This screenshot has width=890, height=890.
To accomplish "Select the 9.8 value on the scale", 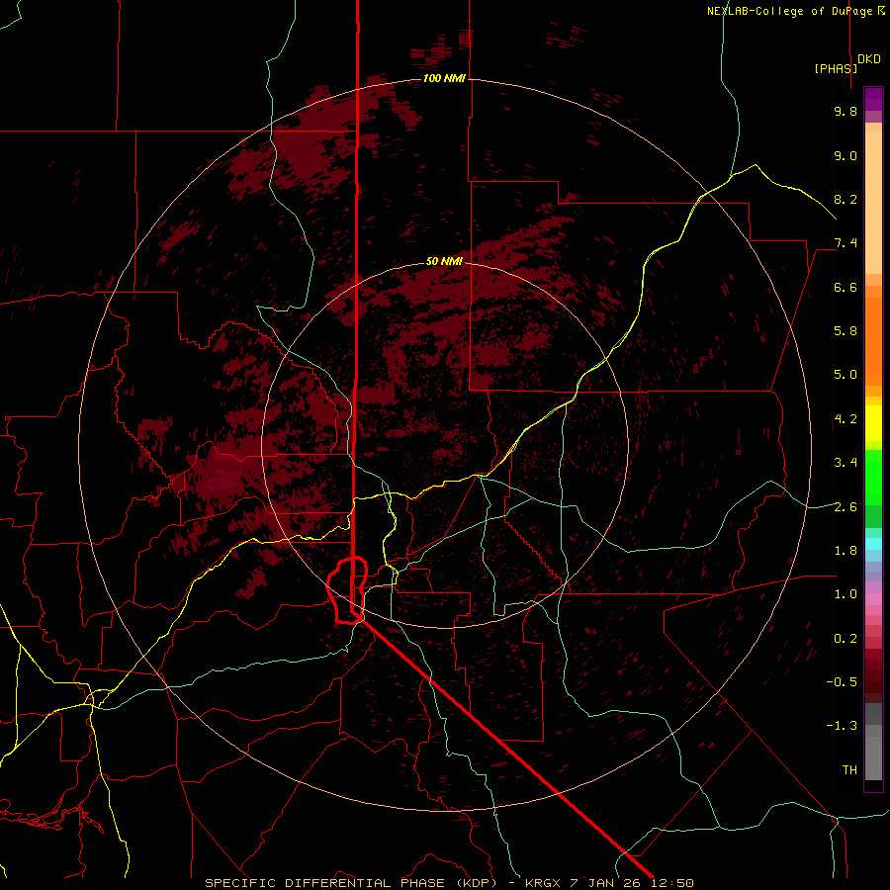I will tap(845, 111).
